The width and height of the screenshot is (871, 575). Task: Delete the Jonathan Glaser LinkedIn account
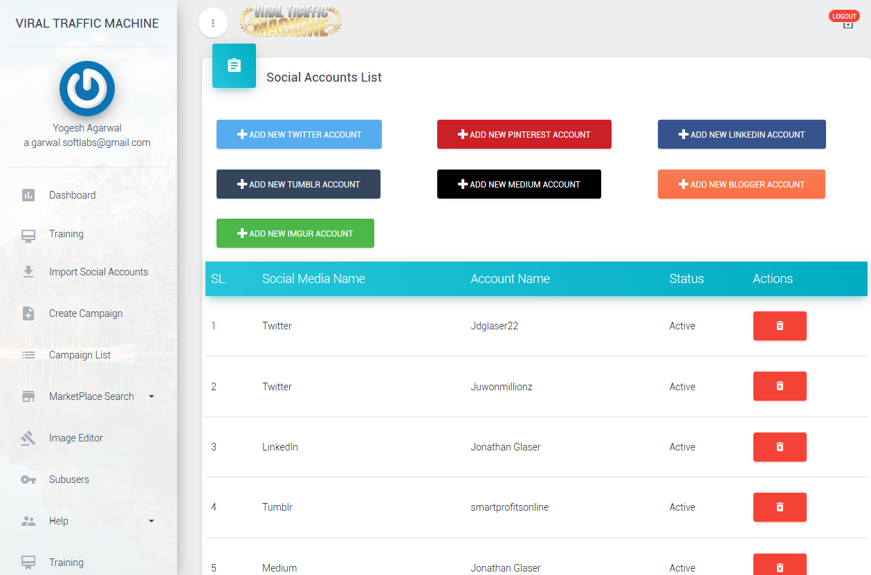point(780,447)
